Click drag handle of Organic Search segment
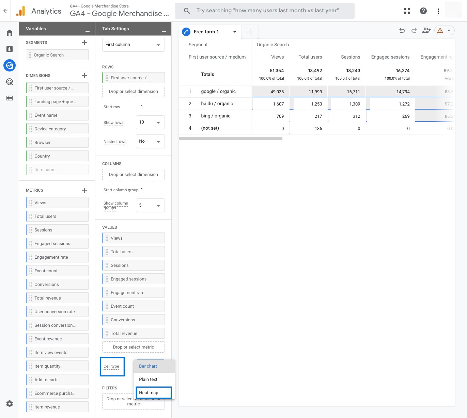 tap(30, 55)
